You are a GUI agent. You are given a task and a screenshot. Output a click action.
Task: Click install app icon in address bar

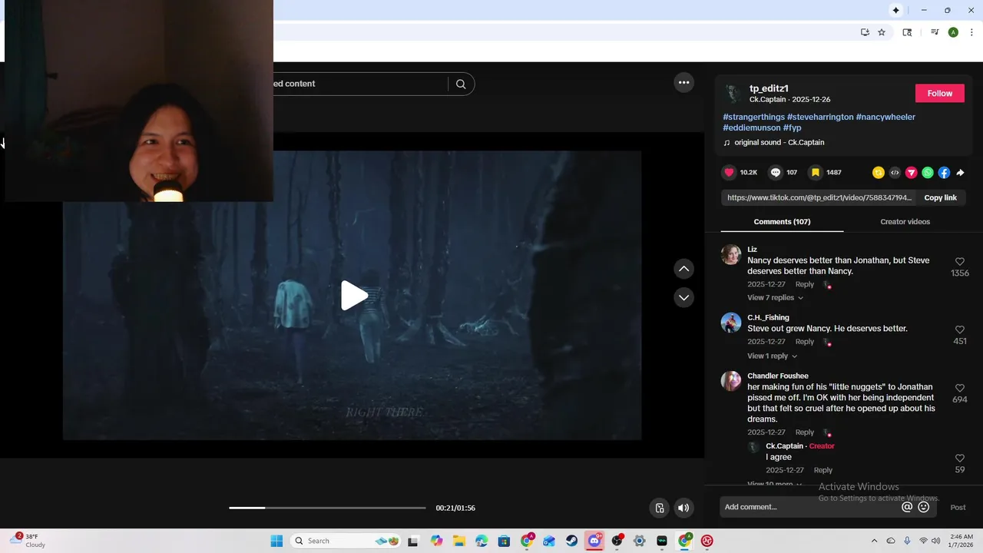pyautogui.click(x=865, y=32)
